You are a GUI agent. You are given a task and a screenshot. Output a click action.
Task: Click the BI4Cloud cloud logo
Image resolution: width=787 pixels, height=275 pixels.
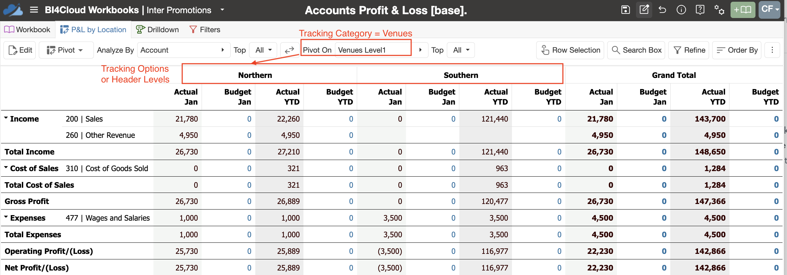(13, 10)
